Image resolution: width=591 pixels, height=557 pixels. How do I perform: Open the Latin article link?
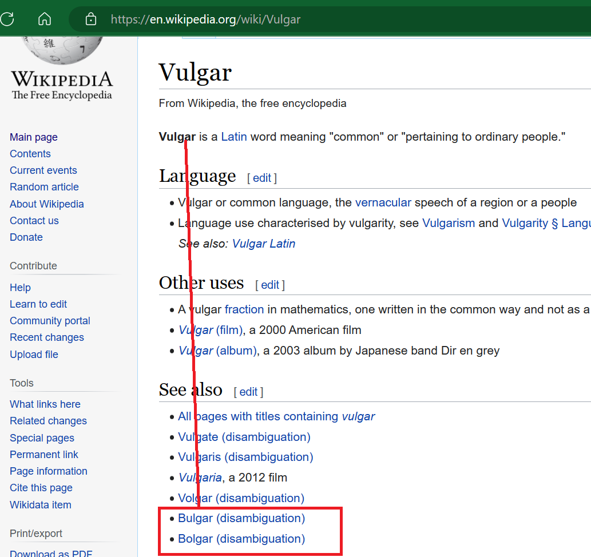coord(234,137)
